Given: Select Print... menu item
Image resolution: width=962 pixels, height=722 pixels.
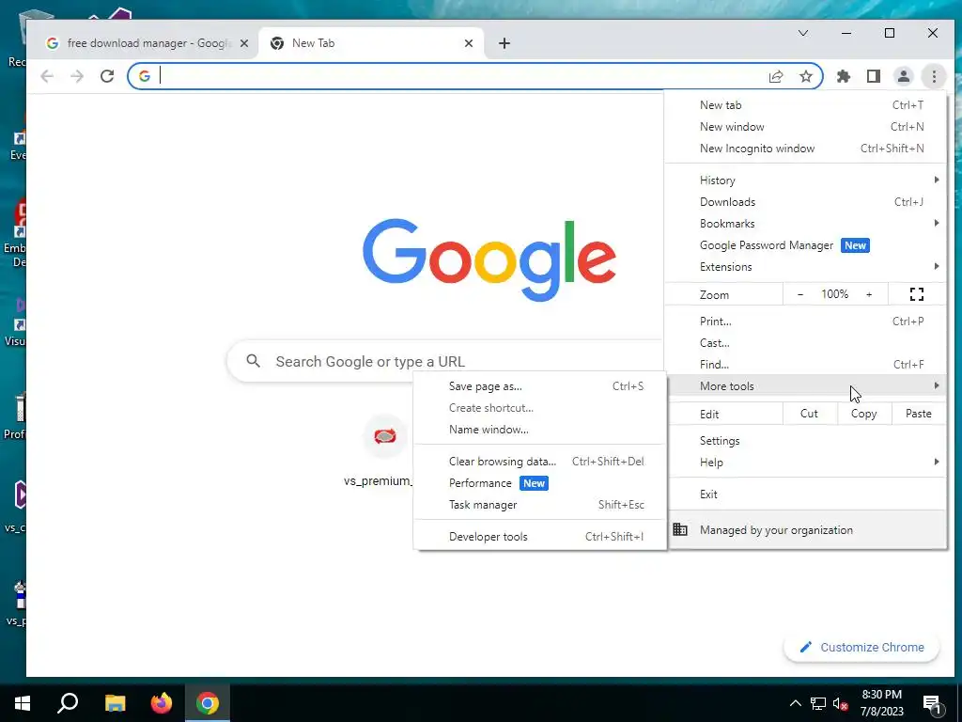Looking at the screenshot, I should 805,322.
